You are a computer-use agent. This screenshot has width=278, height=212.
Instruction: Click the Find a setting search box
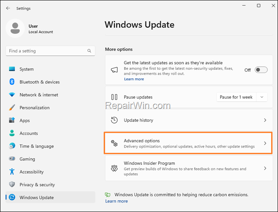pyautogui.click(x=51, y=51)
